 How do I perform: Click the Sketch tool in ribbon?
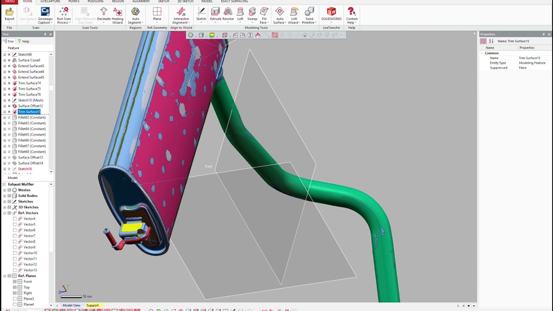pos(201,14)
